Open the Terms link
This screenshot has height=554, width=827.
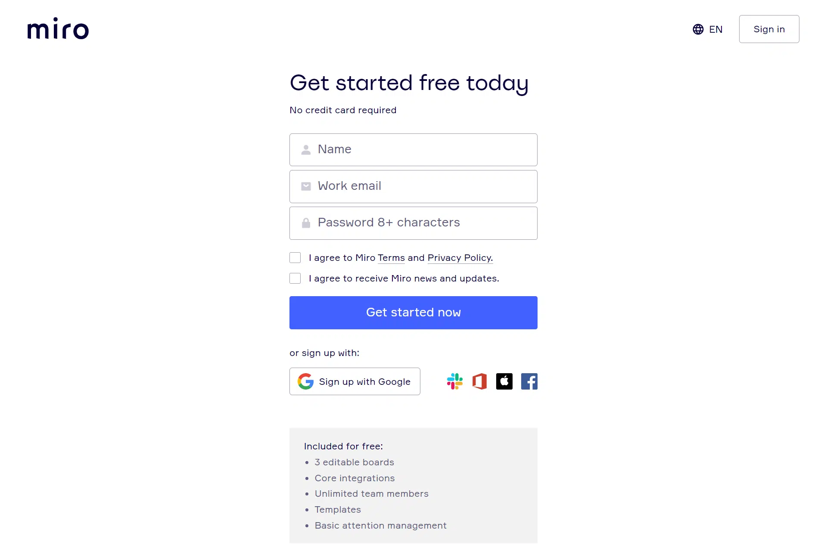391,258
